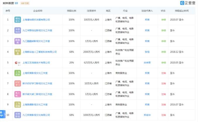198x122 pixels.
Task: Click the 企查查 logo at top right
Action: click(188, 3)
